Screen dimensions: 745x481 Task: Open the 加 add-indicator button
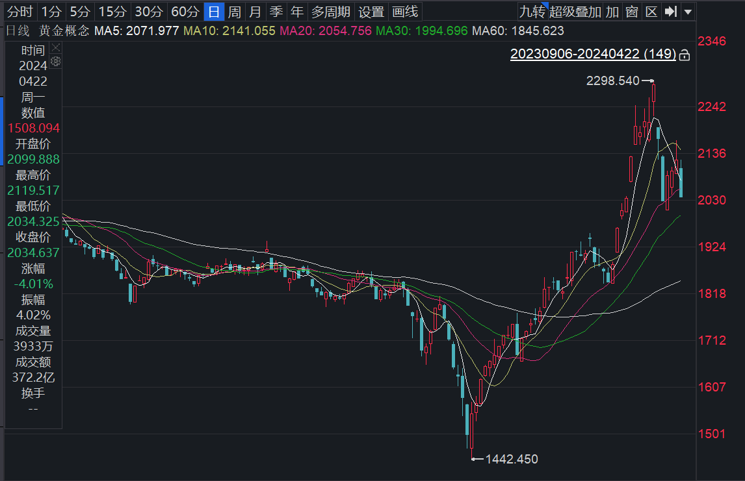[612, 12]
